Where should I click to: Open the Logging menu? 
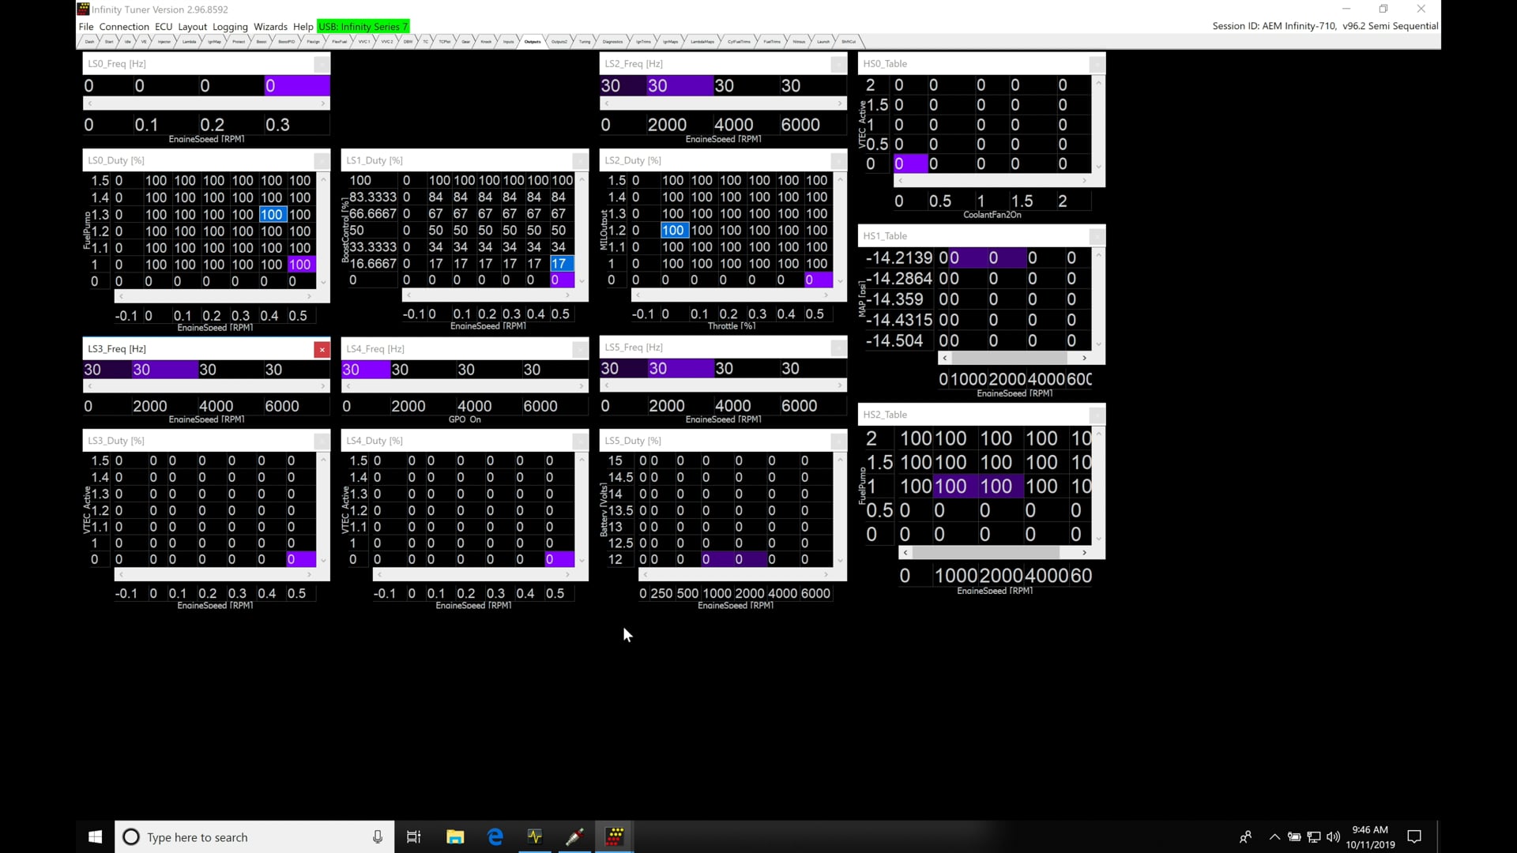pyautogui.click(x=230, y=26)
